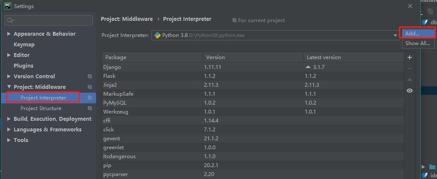437x179 pixels.
Task: Click the upgrade package arrow icon
Action: [410, 80]
